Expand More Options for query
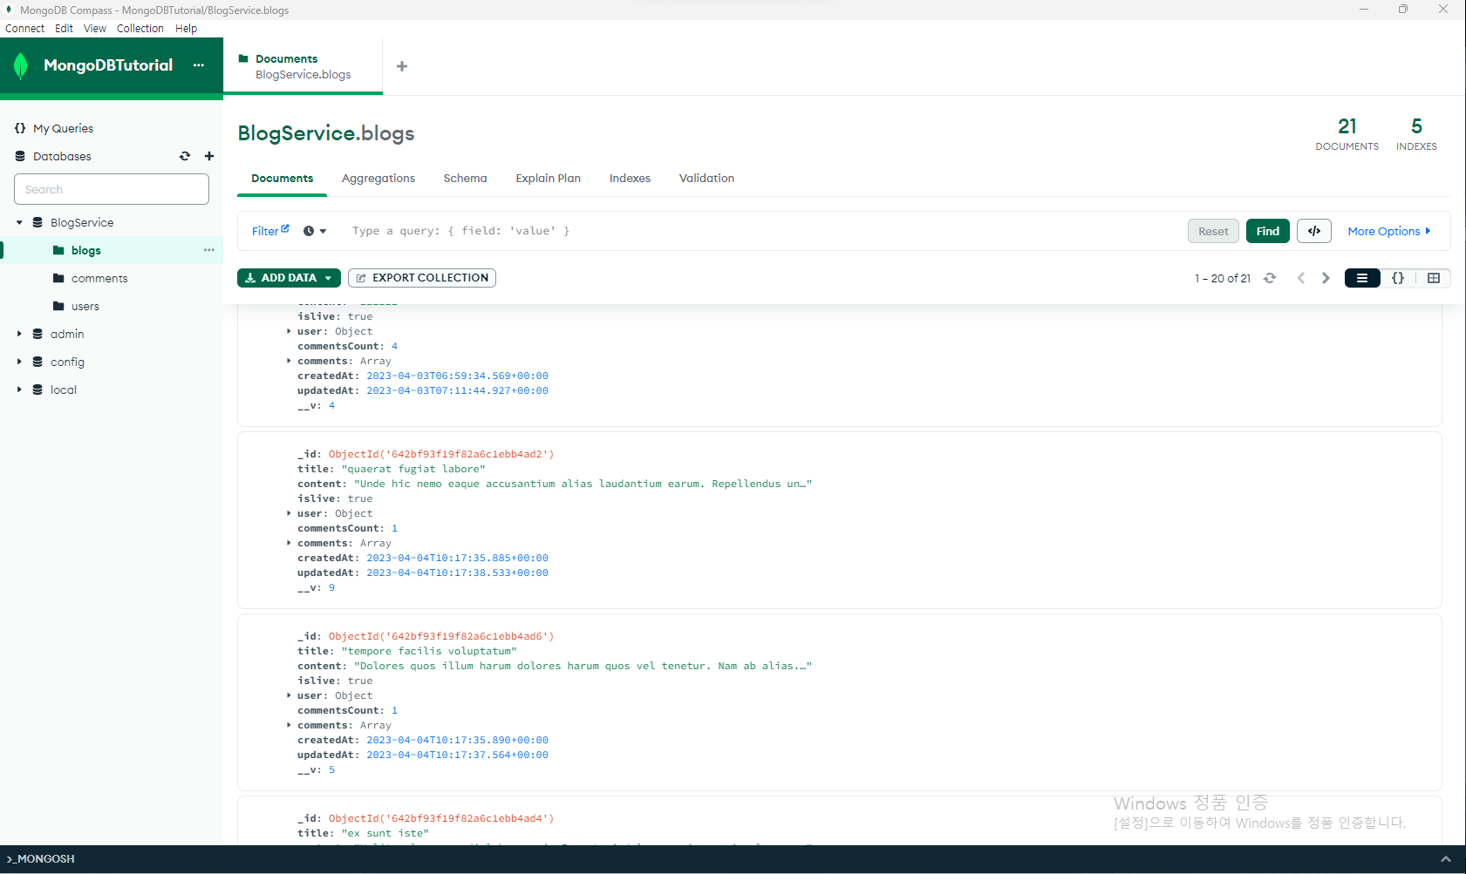Image resolution: width=1466 pixels, height=874 pixels. (x=1389, y=231)
